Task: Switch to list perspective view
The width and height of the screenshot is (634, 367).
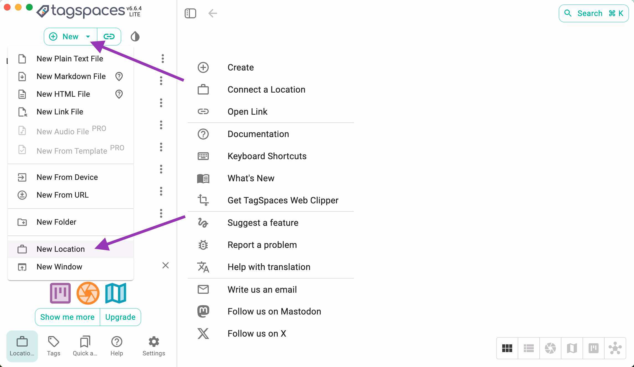Action: coord(529,348)
